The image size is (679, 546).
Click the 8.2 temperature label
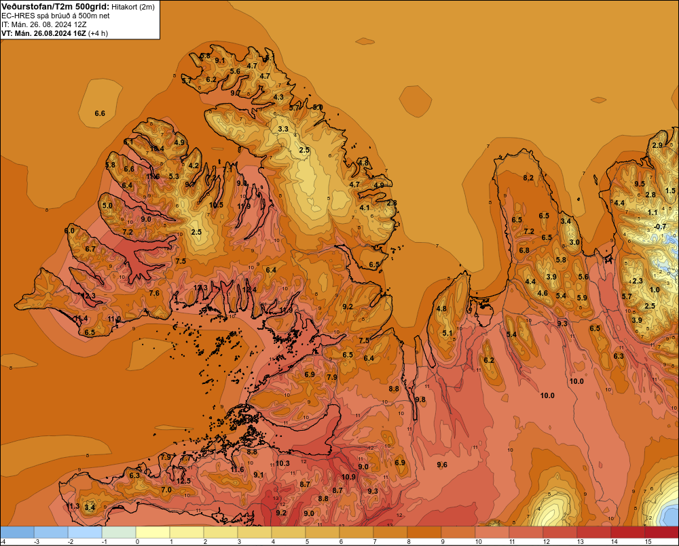528,178
